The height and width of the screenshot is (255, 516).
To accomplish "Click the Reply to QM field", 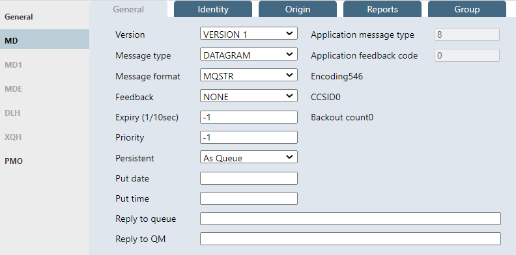I will [351, 239].
